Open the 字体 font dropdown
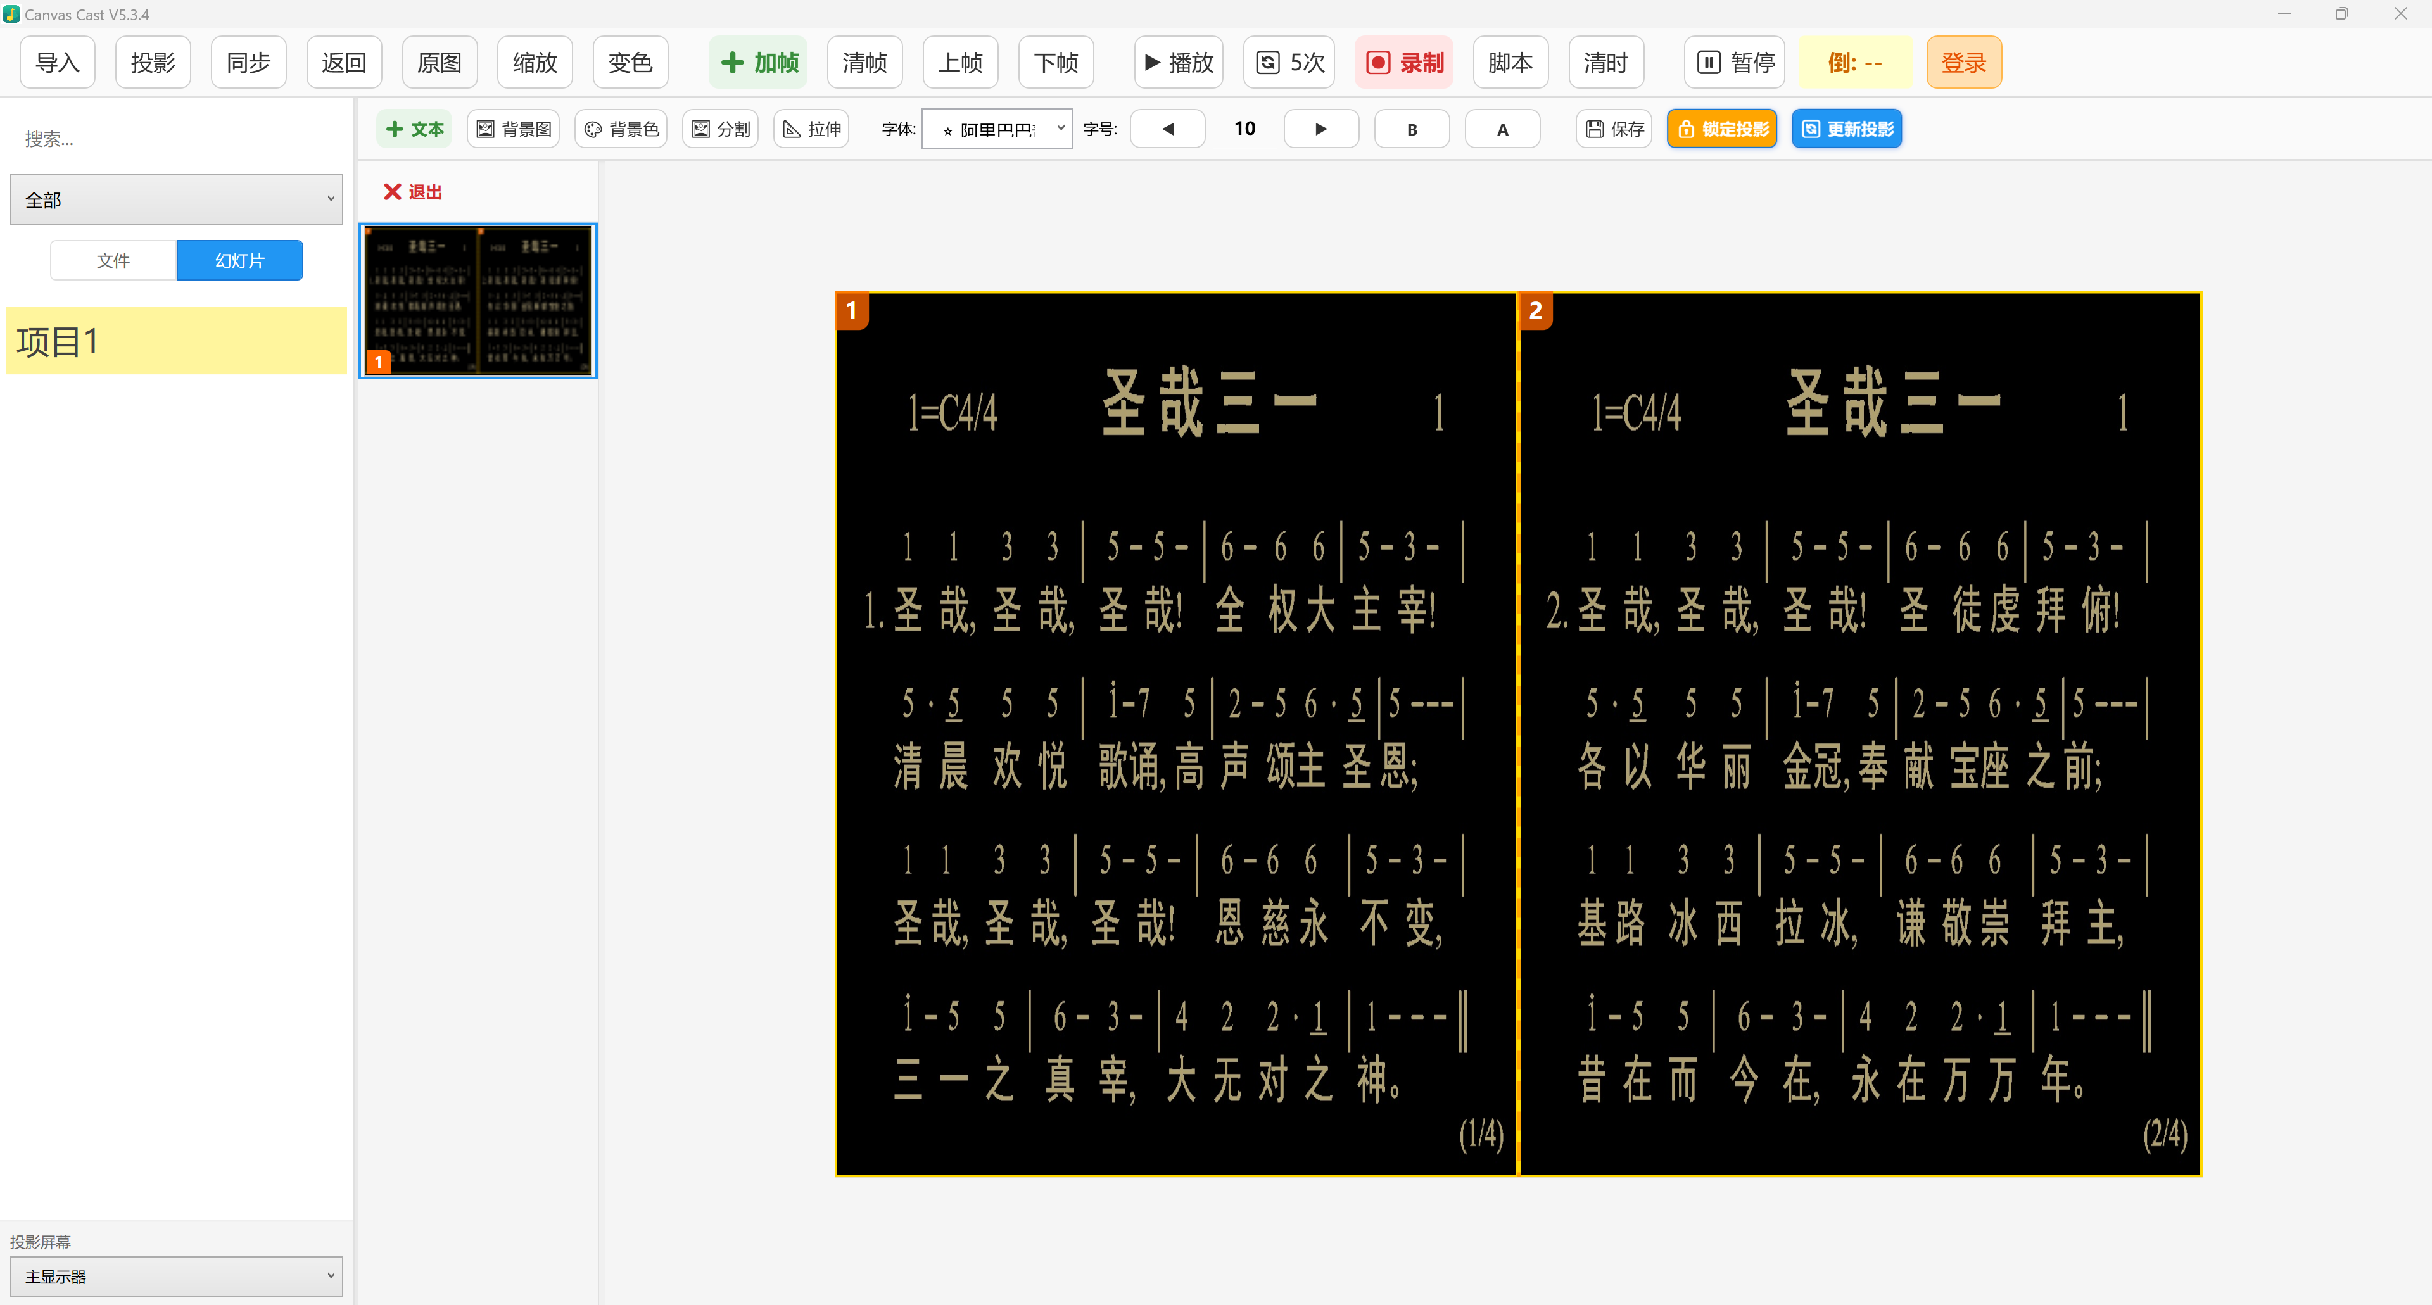 tap(997, 129)
